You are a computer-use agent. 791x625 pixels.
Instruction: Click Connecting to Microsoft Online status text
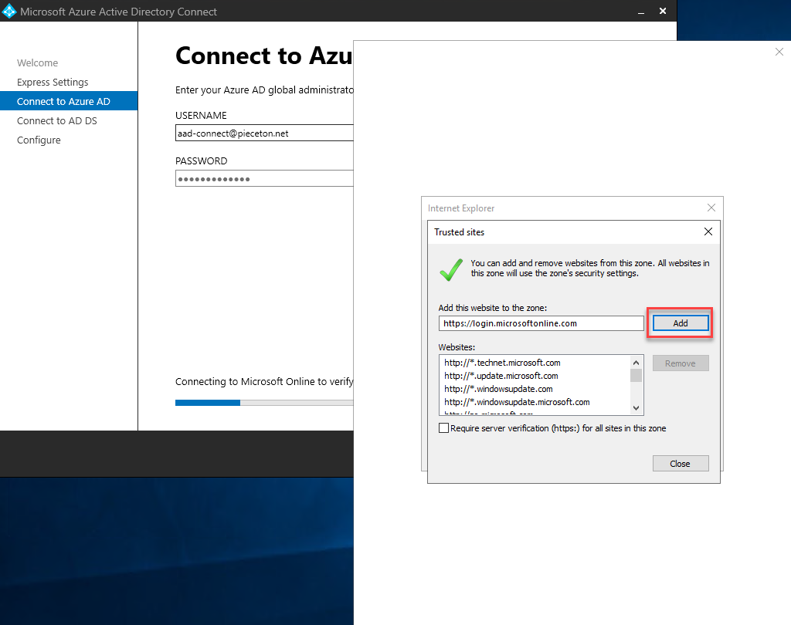[x=264, y=381]
